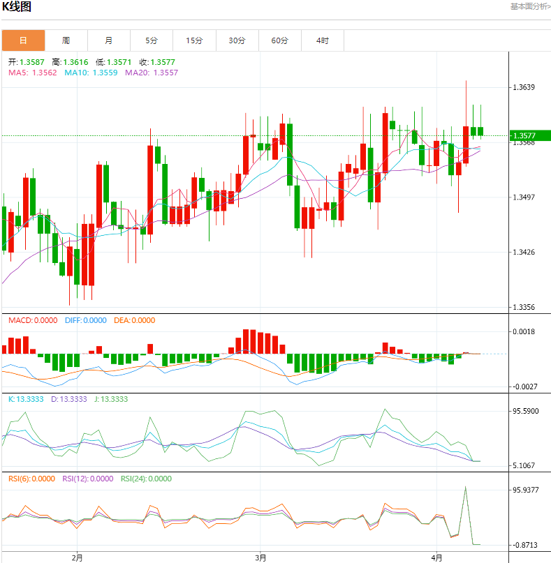Switch to the 60分 timeframe
The width and height of the screenshot is (551, 563).
[x=280, y=40]
